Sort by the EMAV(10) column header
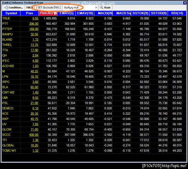This screenshot has width=188, height=169. click(85, 13)
